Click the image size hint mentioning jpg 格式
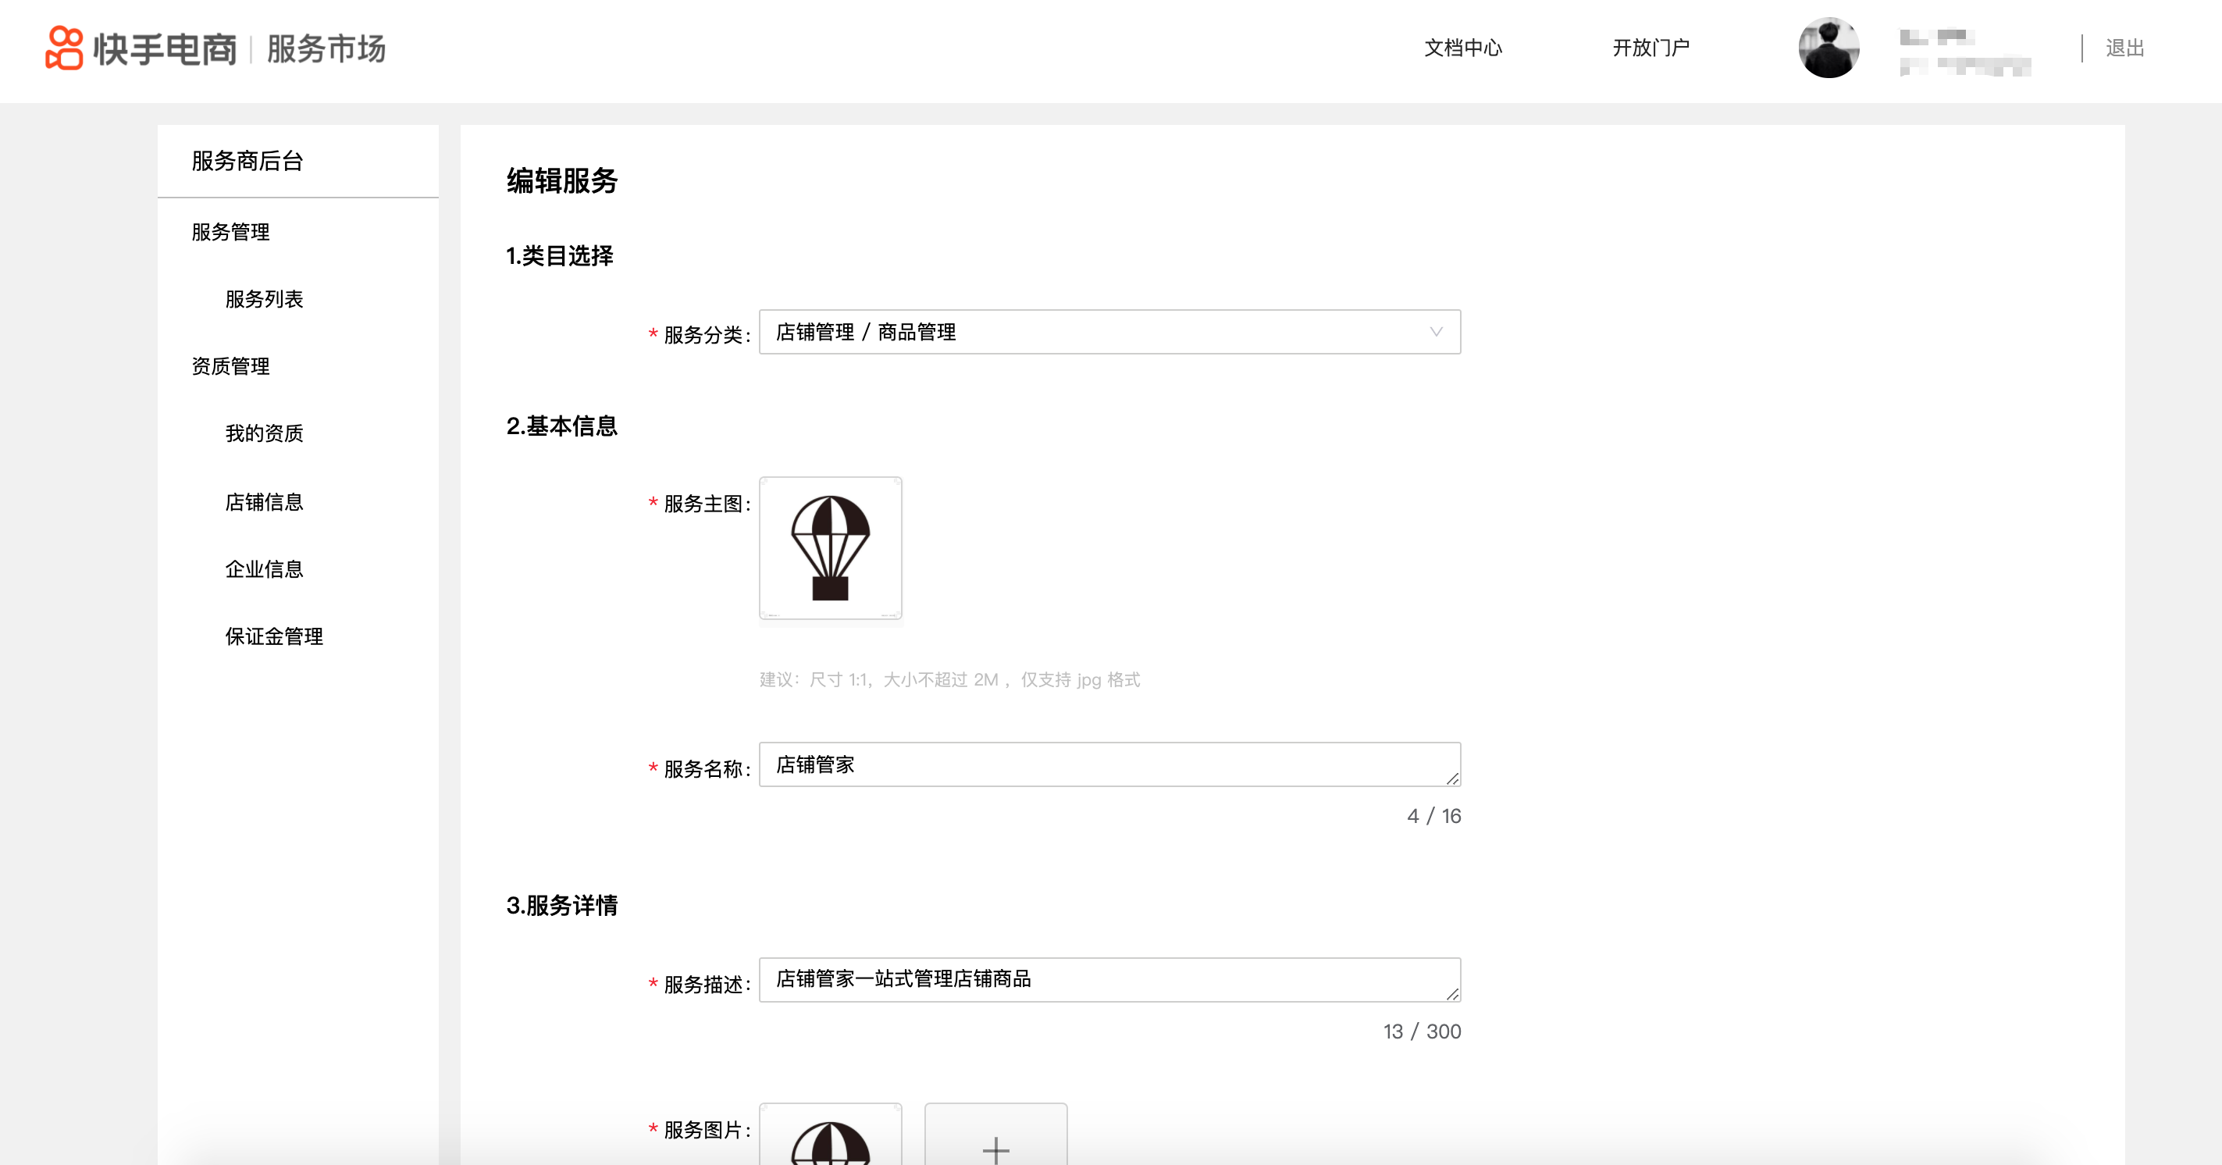2222x1165 pixels. click(949, 680)
